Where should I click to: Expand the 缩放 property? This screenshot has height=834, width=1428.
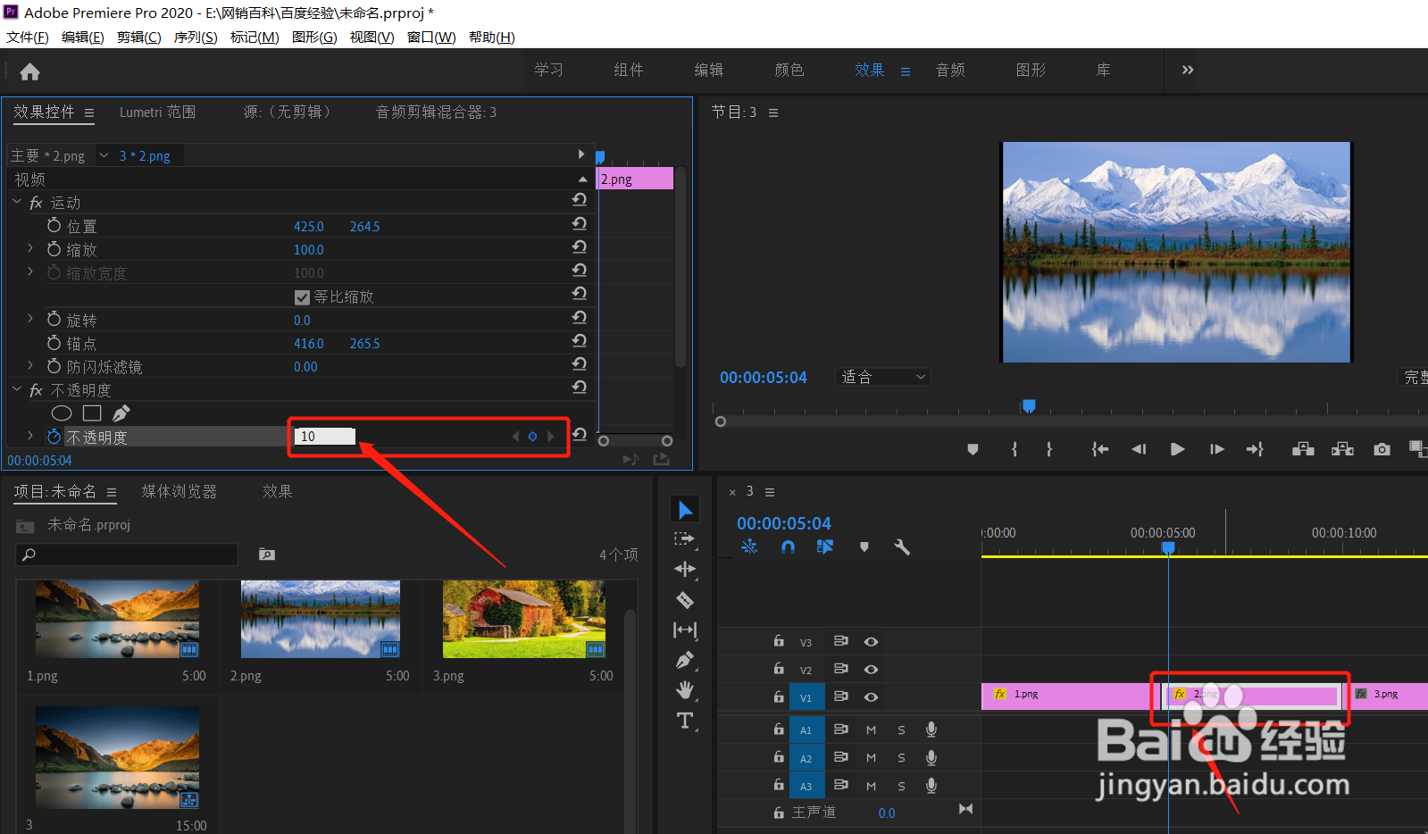pyautogui.click(x=30, y=248)
